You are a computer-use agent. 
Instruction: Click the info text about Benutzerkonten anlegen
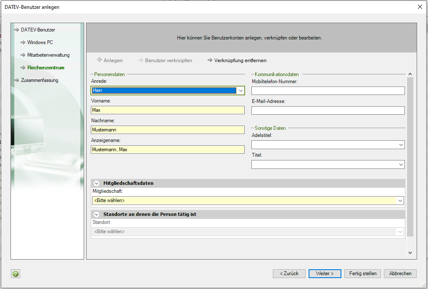[x=249, y=38]
